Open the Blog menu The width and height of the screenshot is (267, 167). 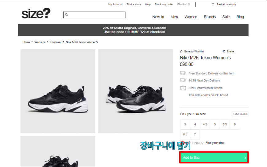(240, 17)
